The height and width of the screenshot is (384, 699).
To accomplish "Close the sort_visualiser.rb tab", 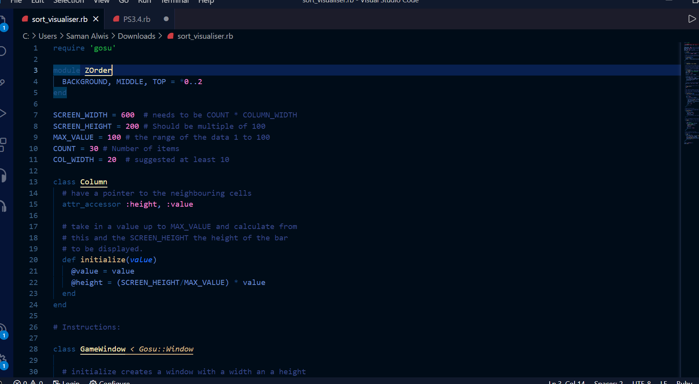I will click(96, 19).
